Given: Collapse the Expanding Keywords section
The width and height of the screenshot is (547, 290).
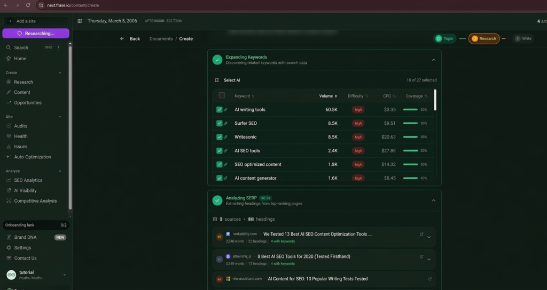Looking at the screenshot, I should 433,60.
